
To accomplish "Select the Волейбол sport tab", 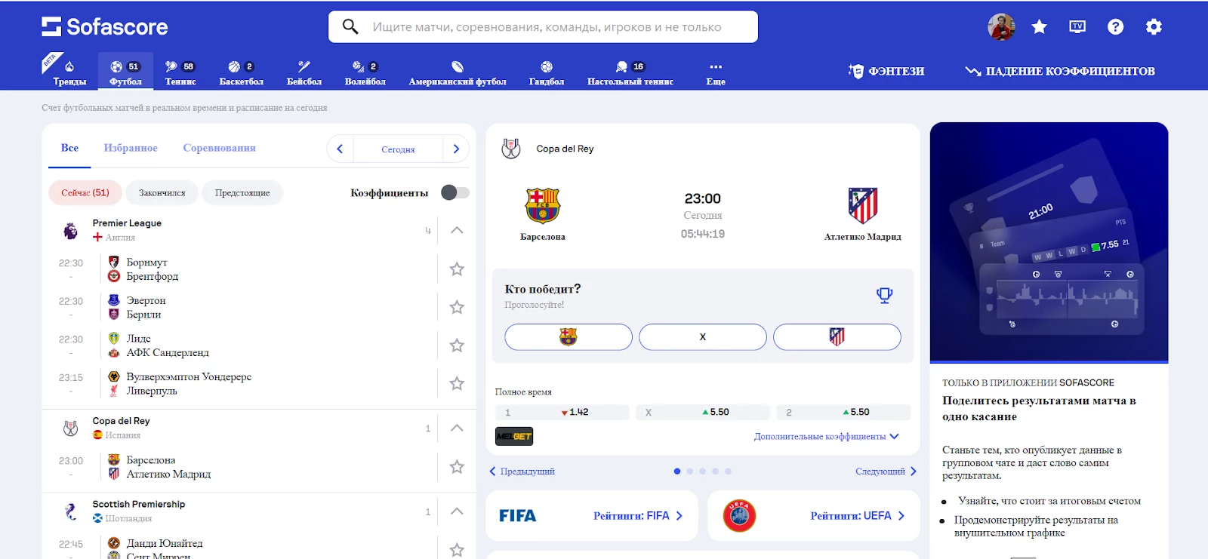I will pyautogui.click(x=365, y=72).
